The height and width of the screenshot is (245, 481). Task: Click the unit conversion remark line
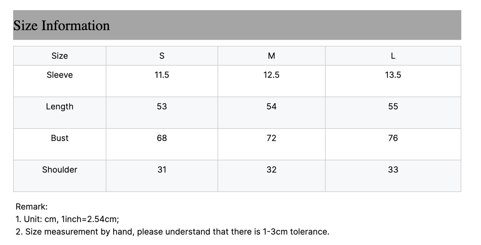[x=67, y=219]
